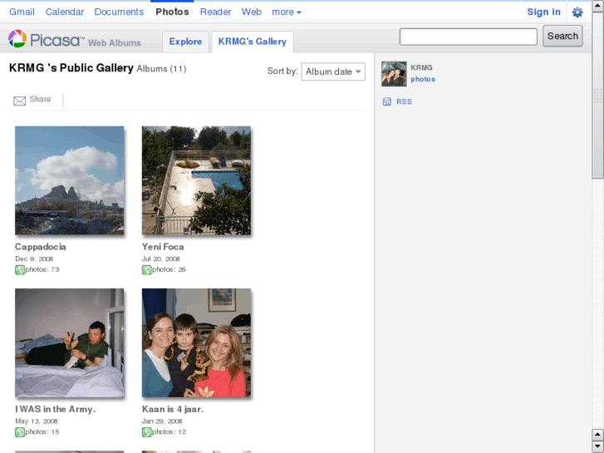
Task: Open the I WAS in the Army thumbnail
Action: click(70, 342)
